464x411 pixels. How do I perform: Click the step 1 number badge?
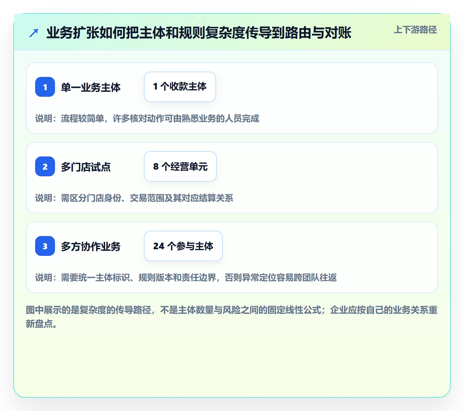pyautogui.click(x=45, y=87)
